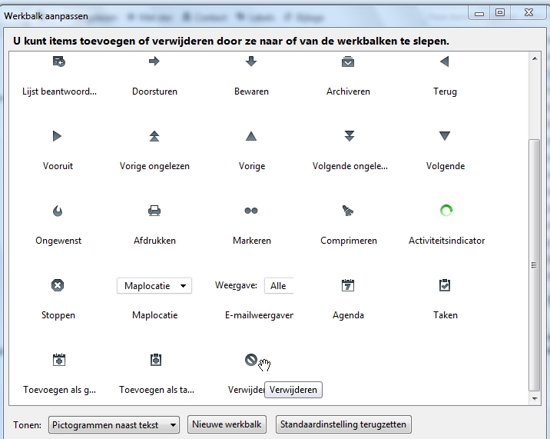Click the Stoppen label text
This screenshot has width=550, height=439.
[58, 315]
